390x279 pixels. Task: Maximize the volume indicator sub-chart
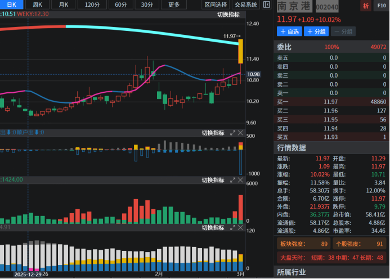click(232, 180)
